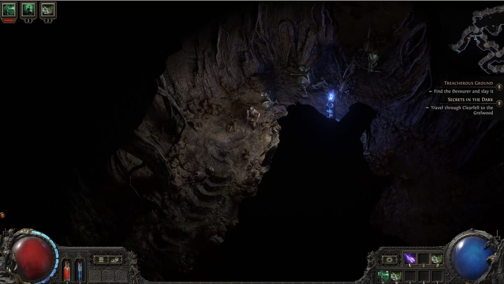Click the hands skill icon above the T slot
504x284 pixels.
[x=437, y=258]
